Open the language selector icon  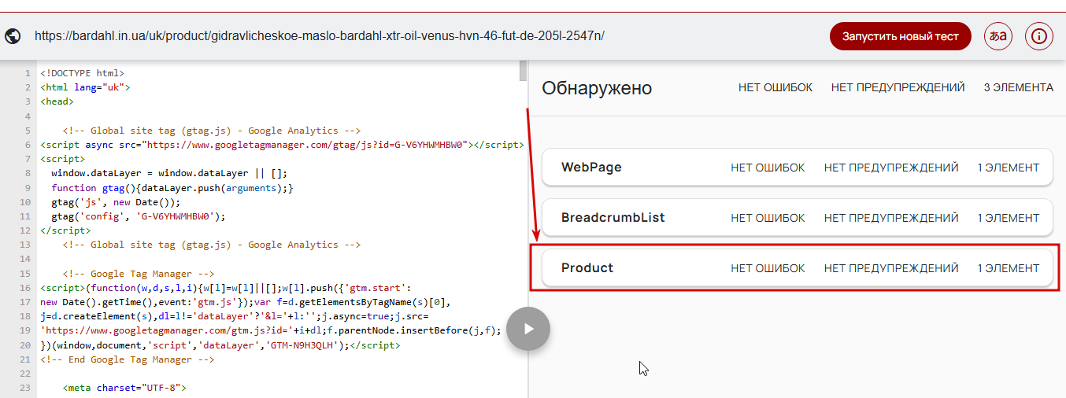pos(998,36)
